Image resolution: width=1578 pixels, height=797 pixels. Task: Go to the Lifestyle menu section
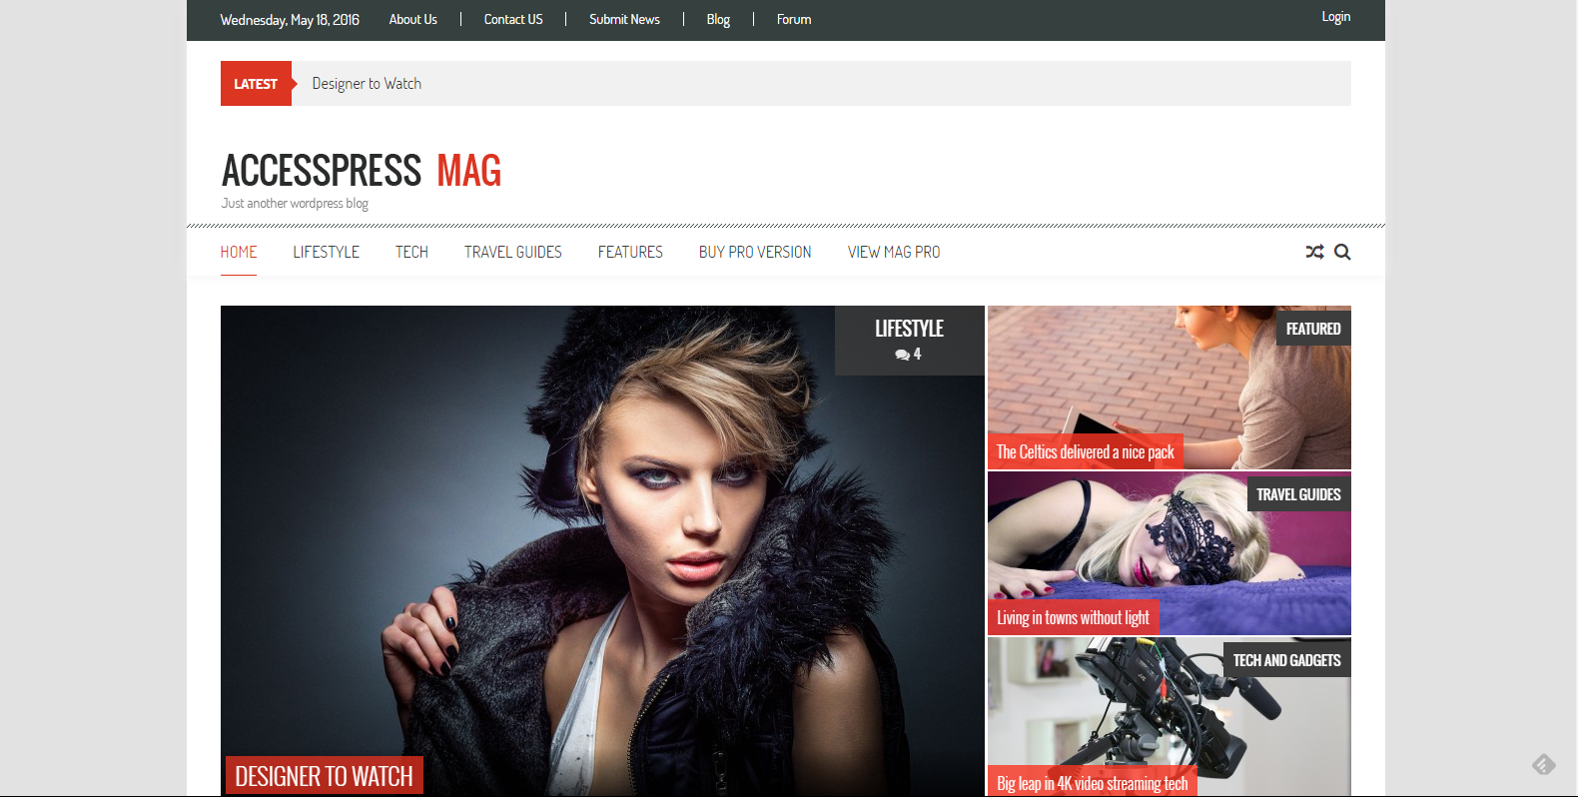[326, 252]
